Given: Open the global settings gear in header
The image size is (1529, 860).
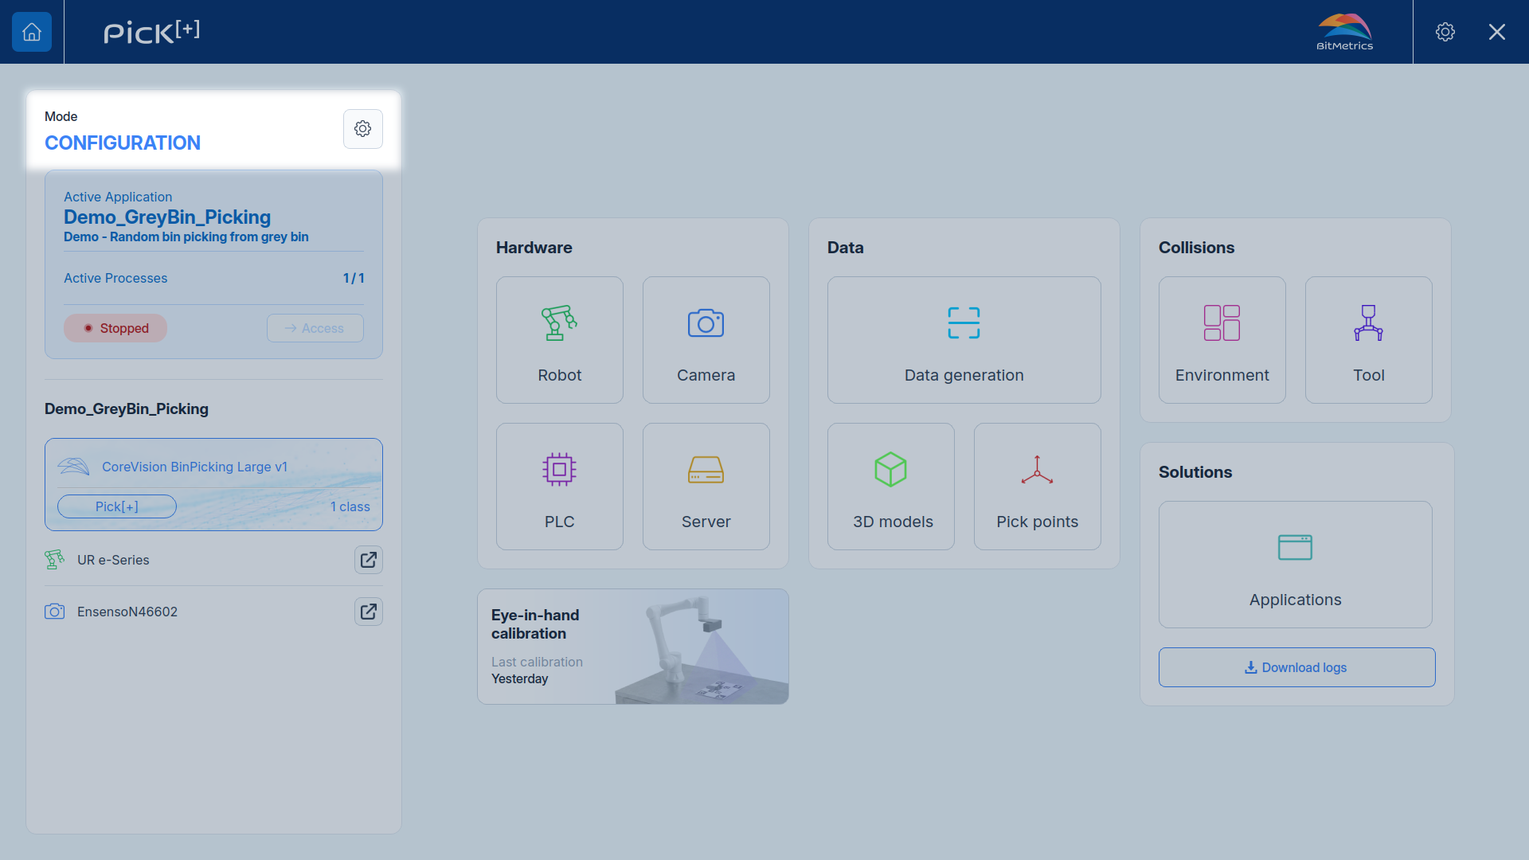Looking at the screenshot, I should pos(1445,32).
